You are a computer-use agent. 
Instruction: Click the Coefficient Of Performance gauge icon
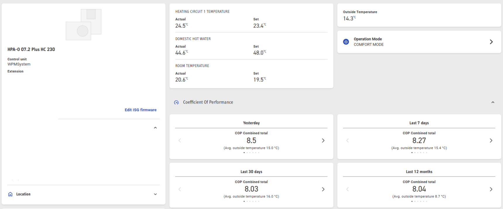[x=176, y=102]
